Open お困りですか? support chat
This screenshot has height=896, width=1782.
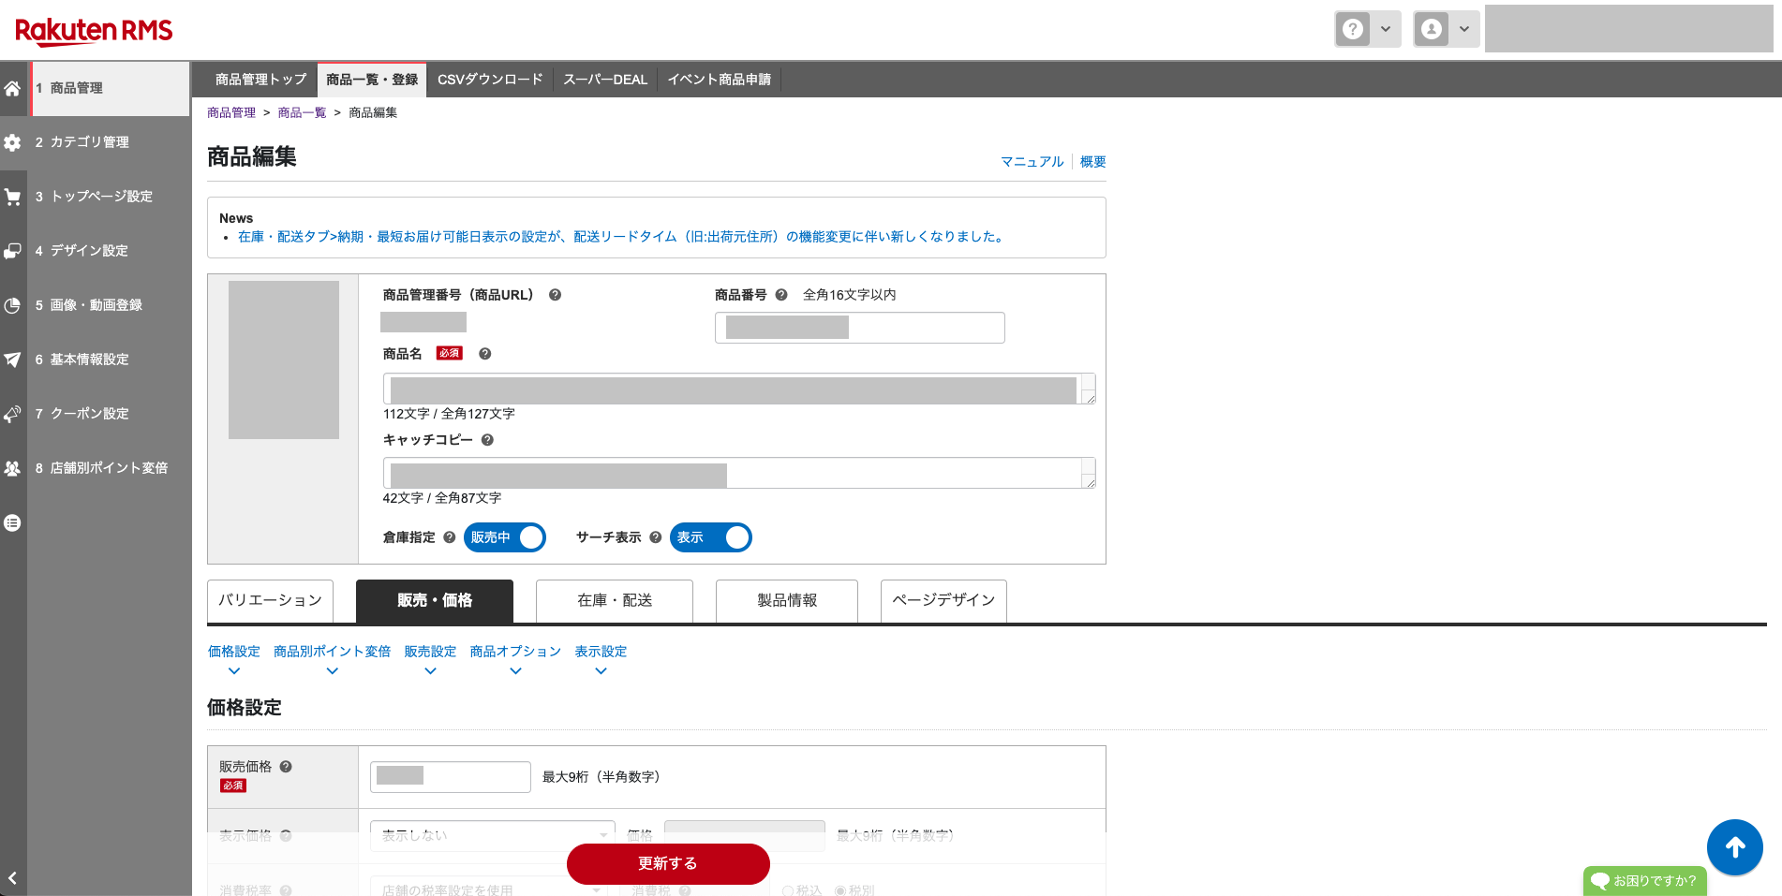[x=1644, y=880]
